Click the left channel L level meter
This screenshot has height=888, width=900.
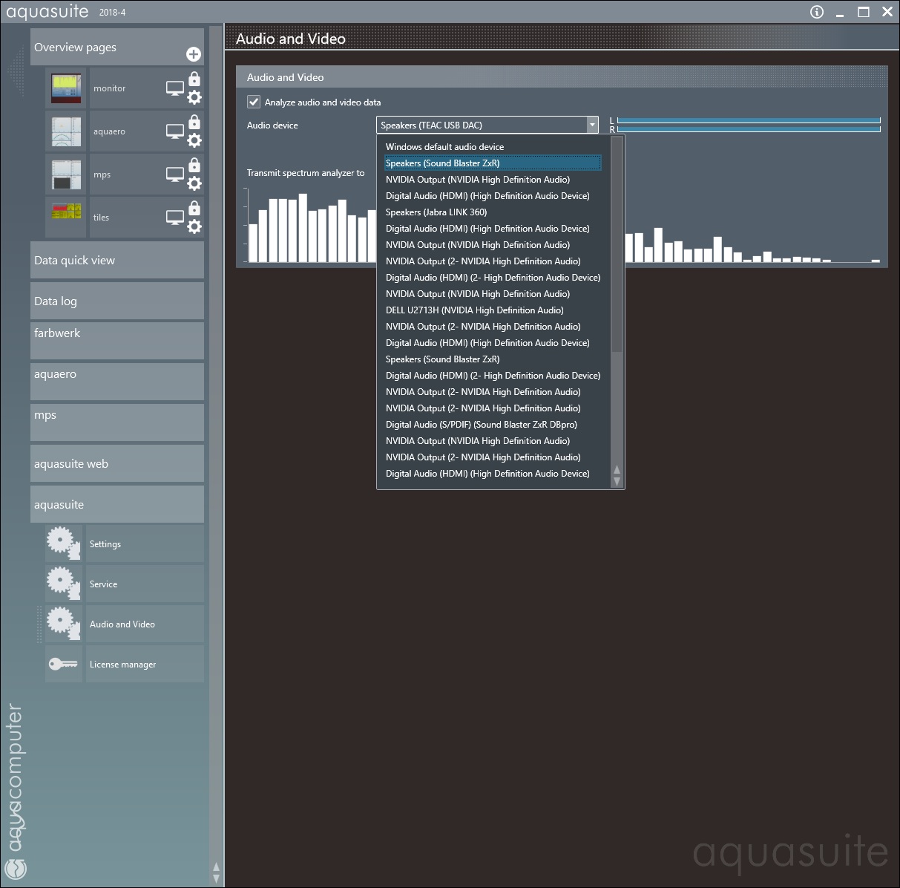[x=749, y=120]
